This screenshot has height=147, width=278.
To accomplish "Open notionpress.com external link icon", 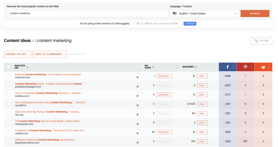I will [x=138, y=124].
